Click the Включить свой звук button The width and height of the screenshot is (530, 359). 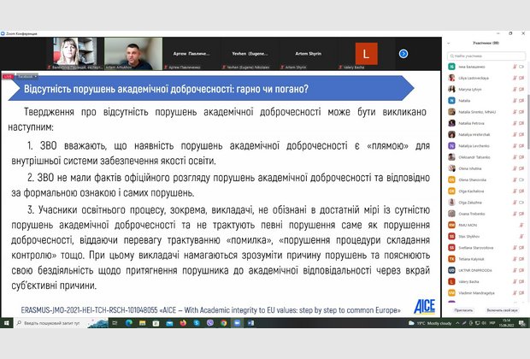pos(502,310)
